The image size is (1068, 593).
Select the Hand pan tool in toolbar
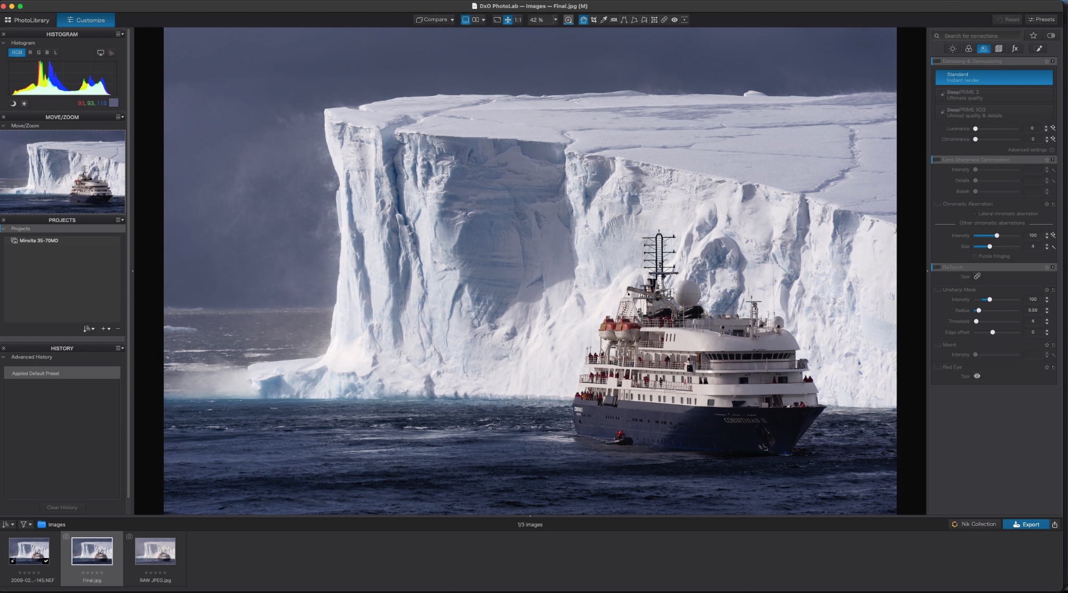point(583,20)
